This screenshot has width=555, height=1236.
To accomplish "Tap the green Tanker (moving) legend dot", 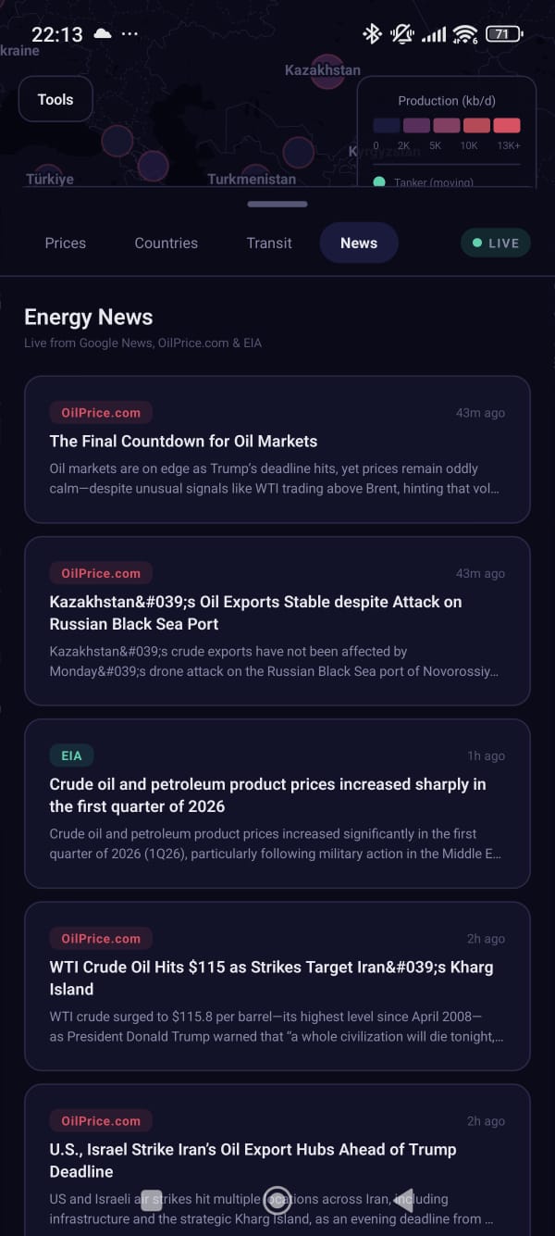I will [x=379, y=182].
